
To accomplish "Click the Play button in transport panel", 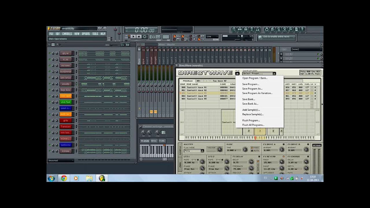I will (133, 37).
